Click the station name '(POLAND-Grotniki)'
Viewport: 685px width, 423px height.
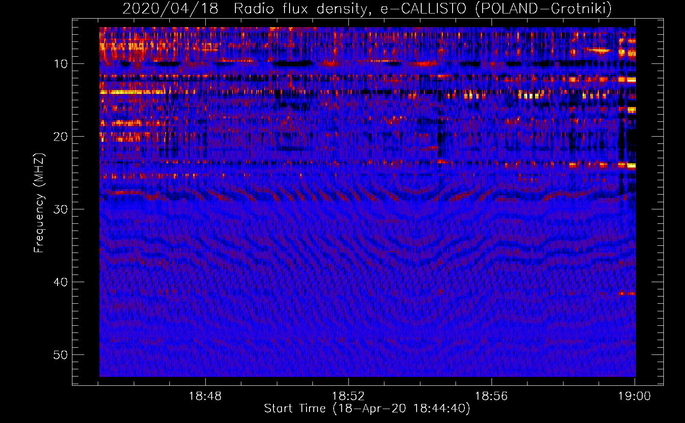tap(544, 8)
